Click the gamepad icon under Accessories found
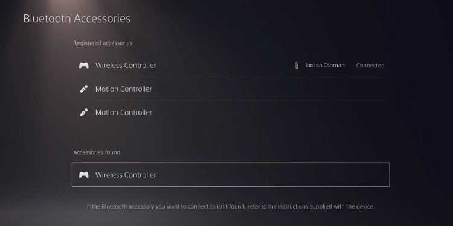The height and width of the screenshot is (226, 453). pyautogui.click(x=84, y=175)
